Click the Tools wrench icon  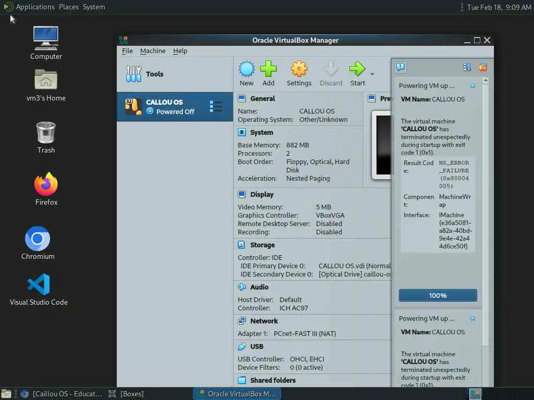pos(133,74)
